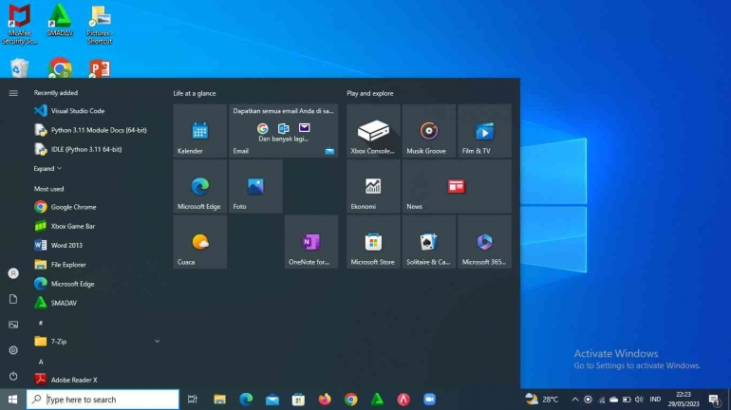Open Microsoft Store from the taskbar
The width and height of the screenshot is (731, 410).
click(298, 400)
